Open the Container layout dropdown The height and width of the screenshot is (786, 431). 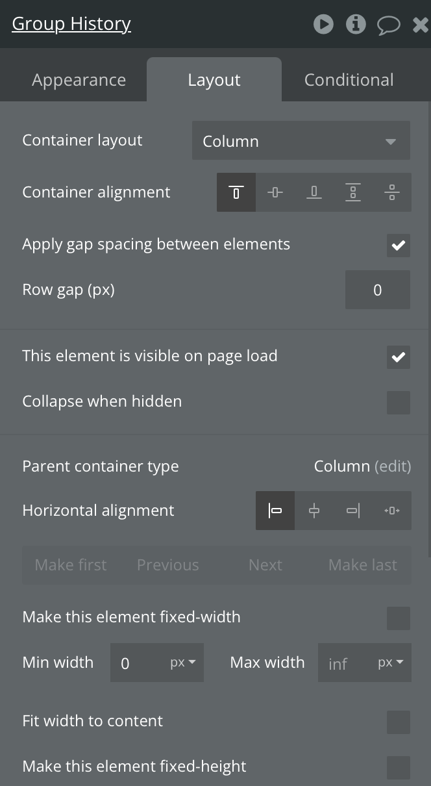click(301, 141)
